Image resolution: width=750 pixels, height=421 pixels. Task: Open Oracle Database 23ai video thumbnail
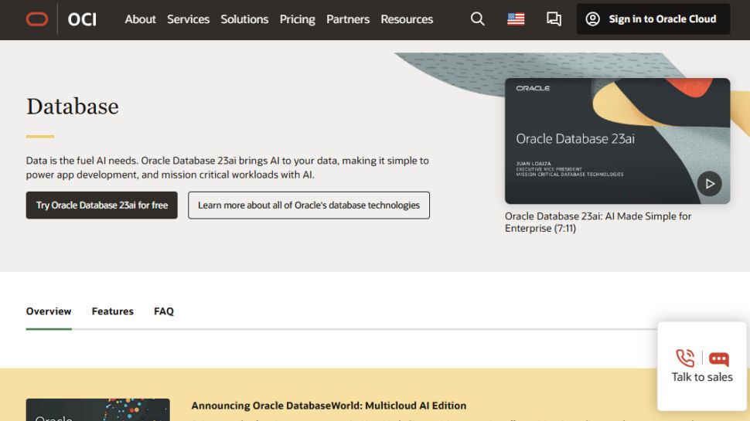[x=617, y=141]
